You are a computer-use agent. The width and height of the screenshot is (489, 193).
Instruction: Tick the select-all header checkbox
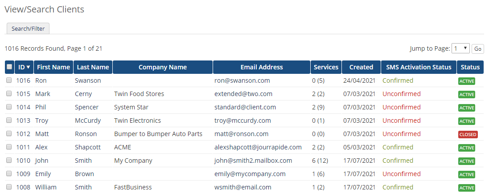point(9,67)
